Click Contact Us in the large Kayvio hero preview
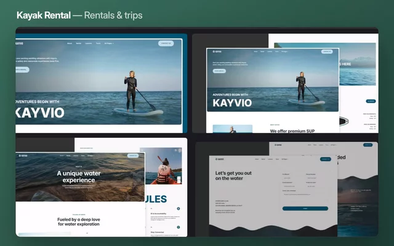This screenshot has height=246, width=394. click(166, 44)
